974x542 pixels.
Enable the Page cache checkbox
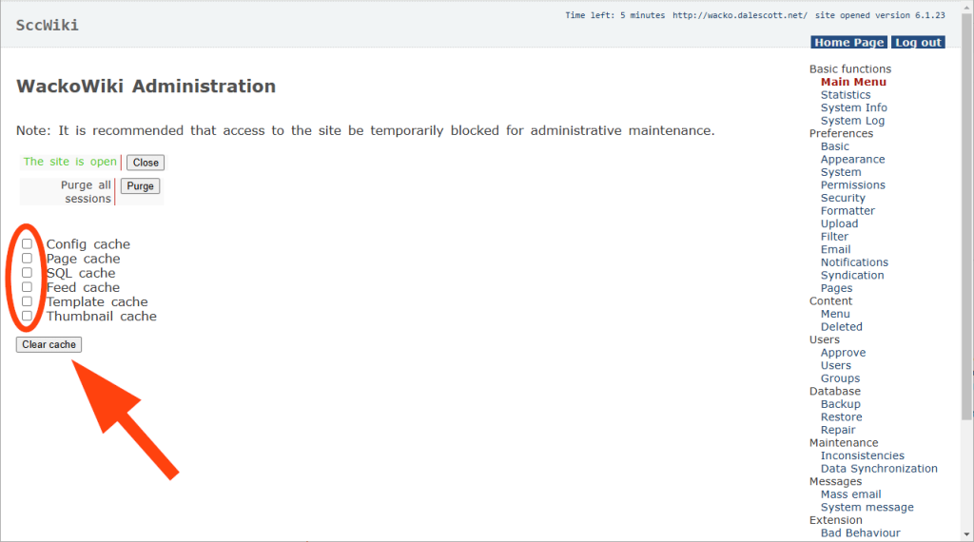click(28, 259)
